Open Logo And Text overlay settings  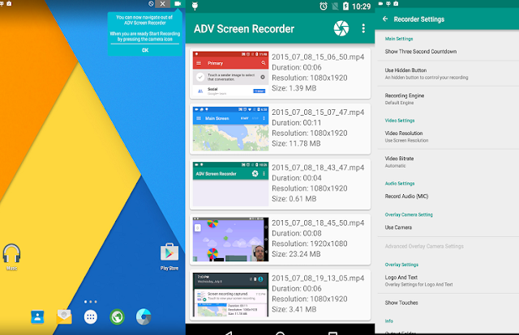point(448,281)
